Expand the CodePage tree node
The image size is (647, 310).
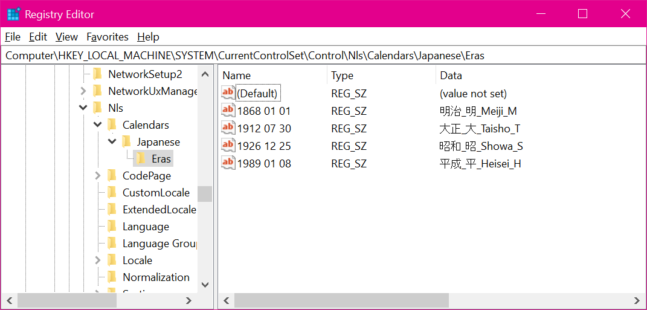pos(98,176)
